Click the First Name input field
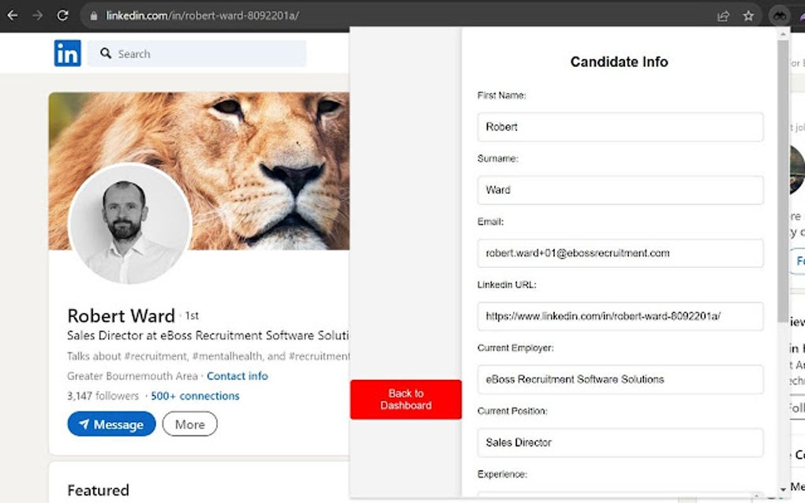 (620, 127)
